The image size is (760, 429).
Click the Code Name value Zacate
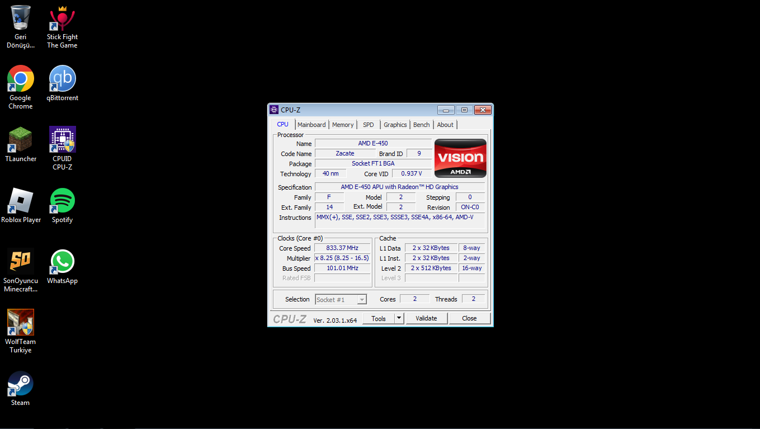(345, 153)
